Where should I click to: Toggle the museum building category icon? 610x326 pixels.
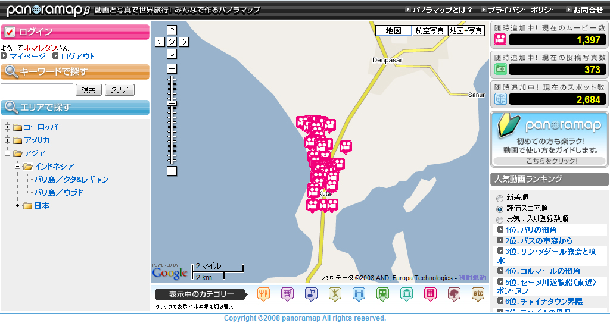pos(406,294)
